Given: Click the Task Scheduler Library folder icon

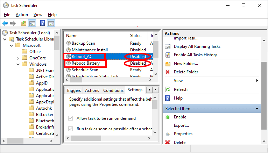Looking at the screenshot, I should click(x=12, y=39).
